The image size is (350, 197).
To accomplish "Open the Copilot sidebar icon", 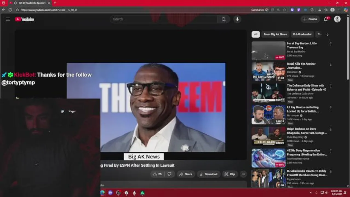I will 346,10.
